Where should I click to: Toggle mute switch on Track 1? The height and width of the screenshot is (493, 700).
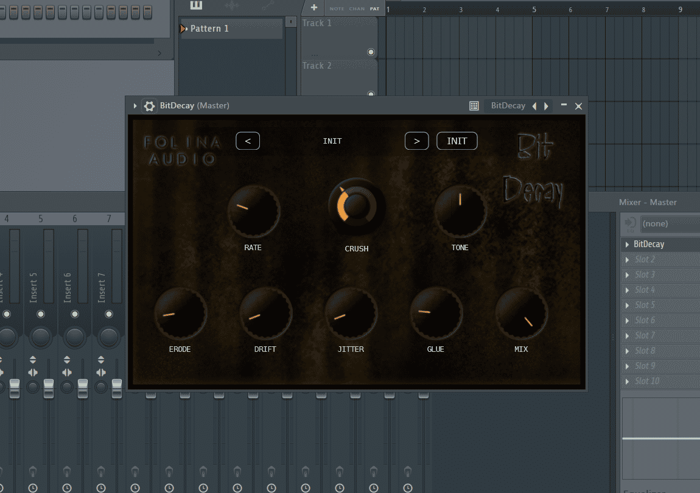pos(371,52)
